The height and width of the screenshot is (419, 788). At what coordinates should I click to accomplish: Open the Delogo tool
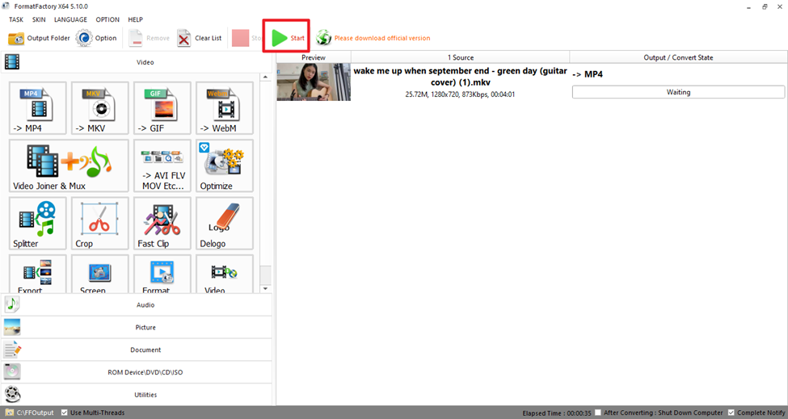[x=225, y=224]
